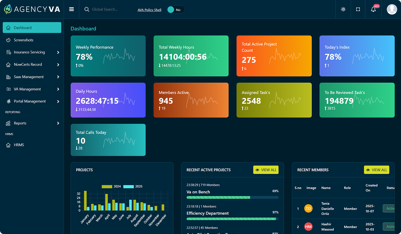Click the Va on Bench progress bar
This screenshot has height=234, width=401.
[232, 197]
